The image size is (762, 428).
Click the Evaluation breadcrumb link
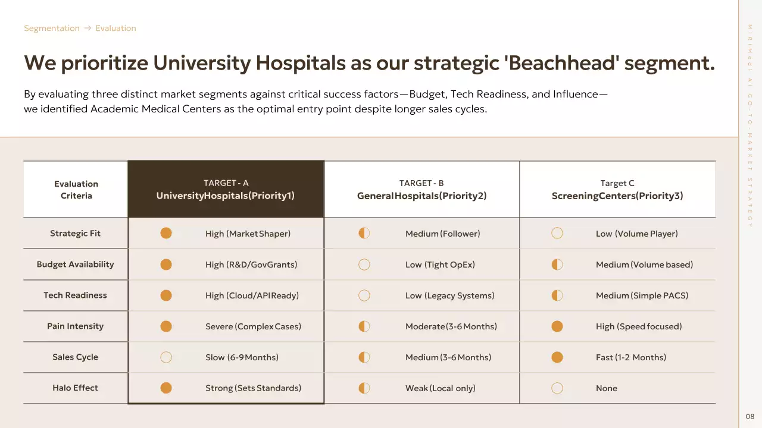click(115, 28)
